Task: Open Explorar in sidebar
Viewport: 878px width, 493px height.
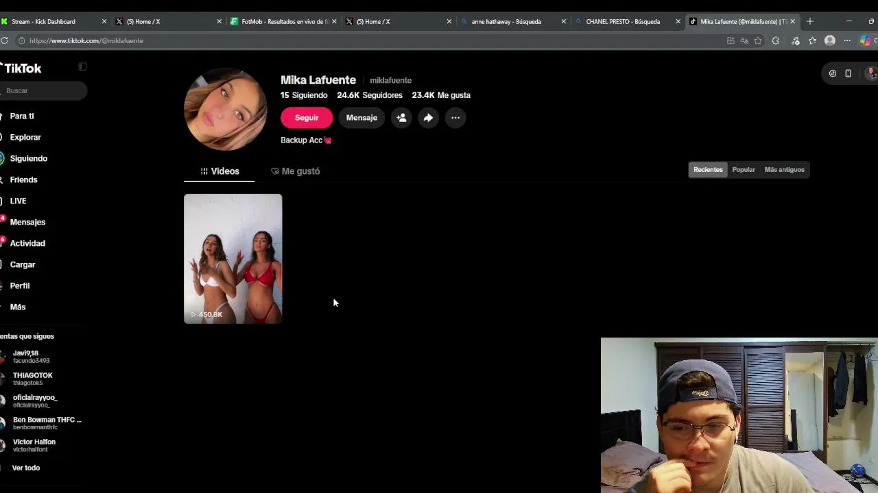Action: tap(25, 138)
